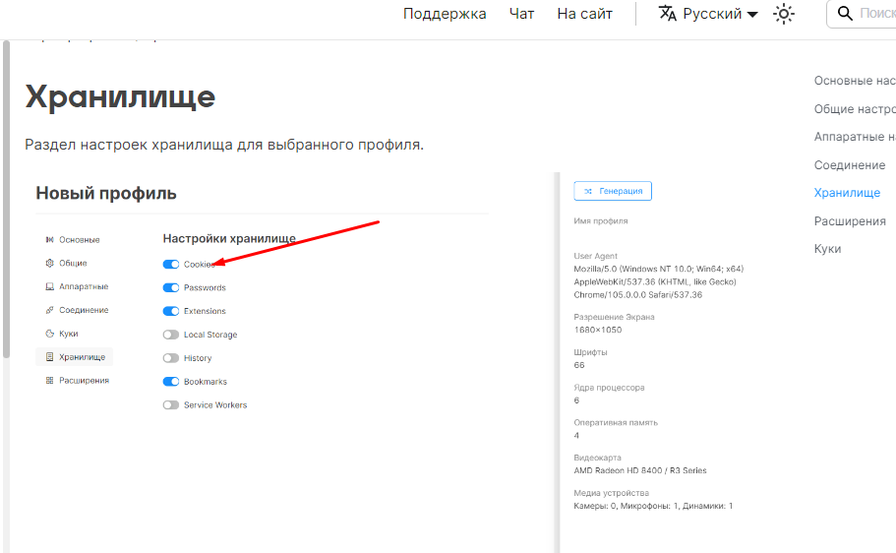The image size is (896, 553).
Task: Click the translate language icon
Action: coord(668,13)
